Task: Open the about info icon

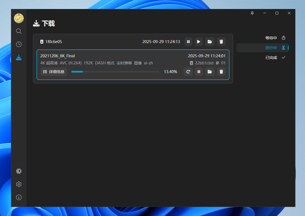Action: 19,197
